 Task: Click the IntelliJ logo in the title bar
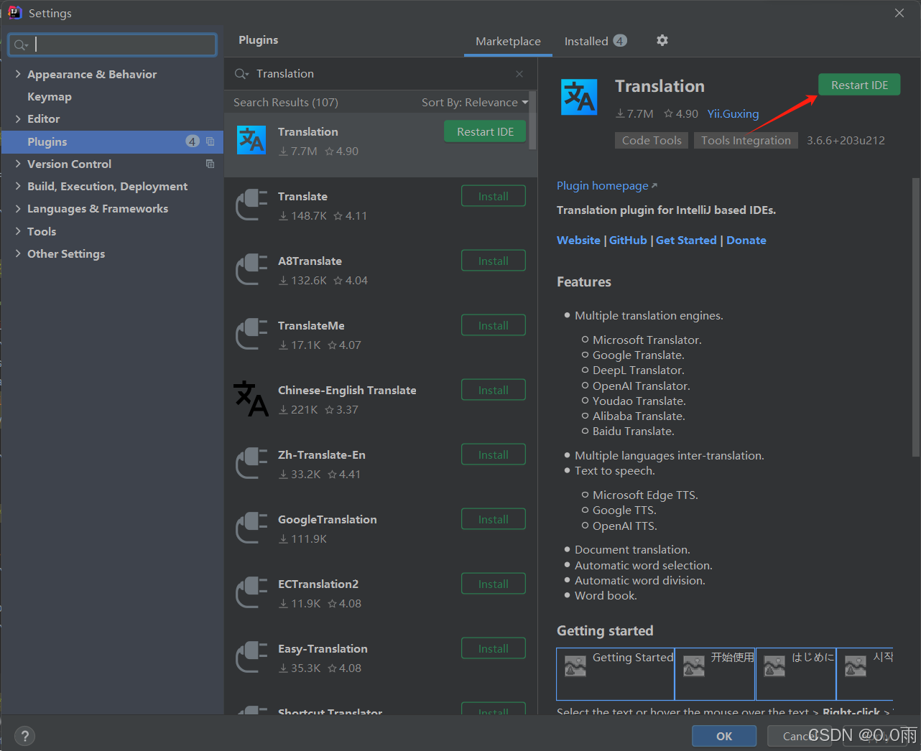(14, 12)
